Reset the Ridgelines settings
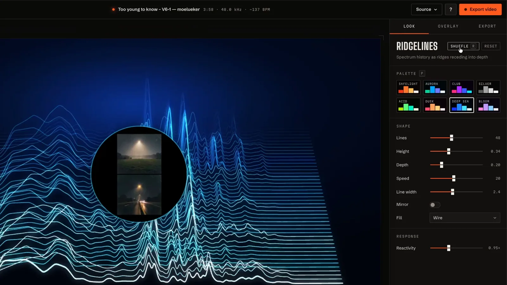This screenshot has width=507, height=285. 491,46
